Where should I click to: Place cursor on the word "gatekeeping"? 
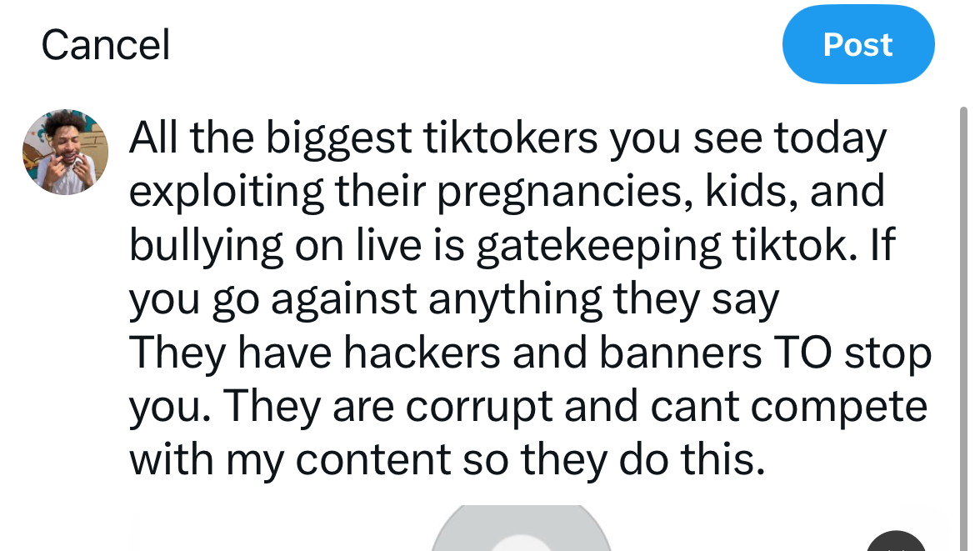click(x=599, y=247)
